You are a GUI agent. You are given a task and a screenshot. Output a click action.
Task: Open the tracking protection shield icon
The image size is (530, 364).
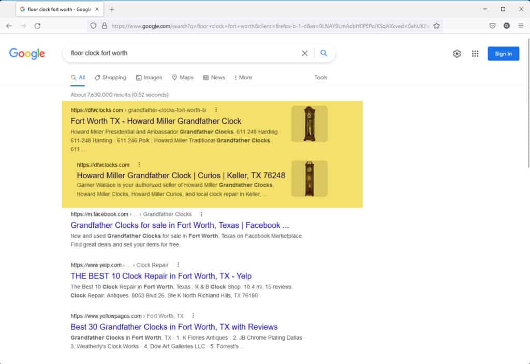click(x=93, y=26)
